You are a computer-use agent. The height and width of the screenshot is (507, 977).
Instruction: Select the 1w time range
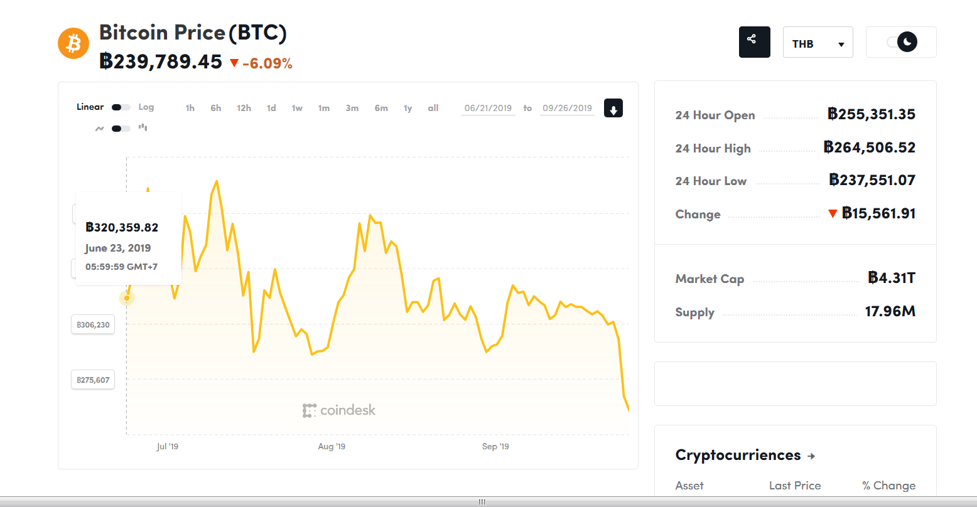pyautogui.click(x=297, y=108)
